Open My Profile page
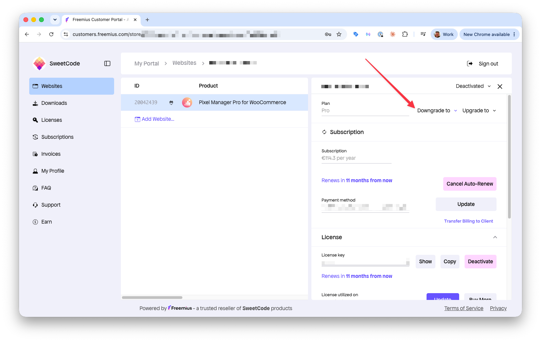541x342 pixels. tap(72, 171)
